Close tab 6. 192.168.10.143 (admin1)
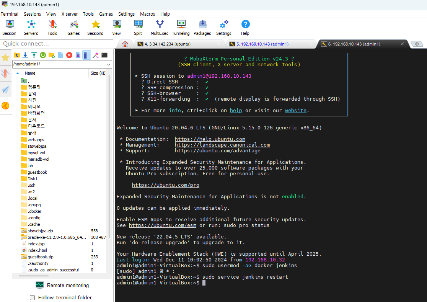 point(402,44)
